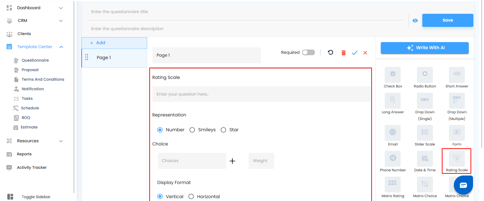The image size is (484, 201).
Task: Expand the Dashboard menu chevron
Action: (61, 8)
